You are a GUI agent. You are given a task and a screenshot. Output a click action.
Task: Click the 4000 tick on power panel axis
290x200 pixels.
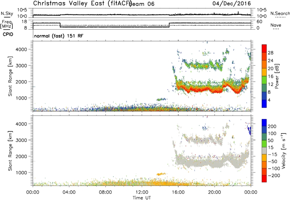pos(21,49)
